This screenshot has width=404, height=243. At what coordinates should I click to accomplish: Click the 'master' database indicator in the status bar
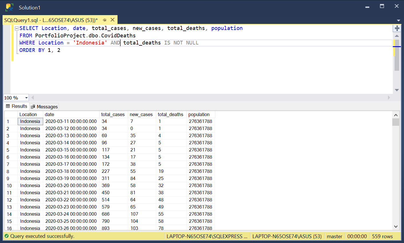[335, 236]
